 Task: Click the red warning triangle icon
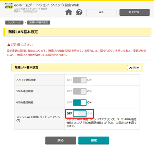[x=9, y=45]
